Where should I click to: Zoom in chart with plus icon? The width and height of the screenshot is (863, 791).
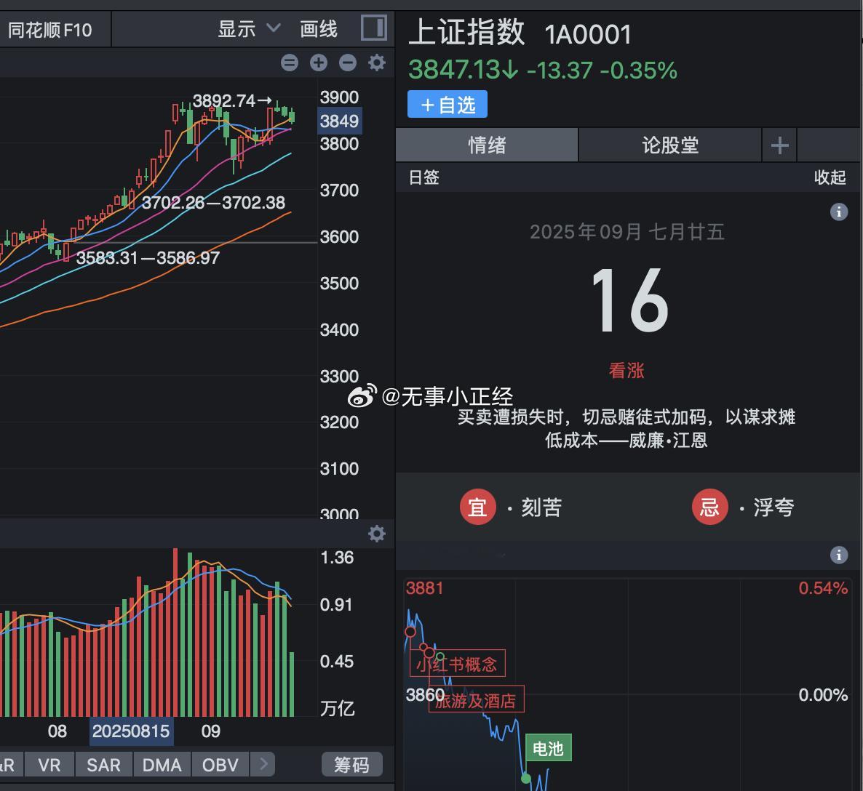click(319, 63)
